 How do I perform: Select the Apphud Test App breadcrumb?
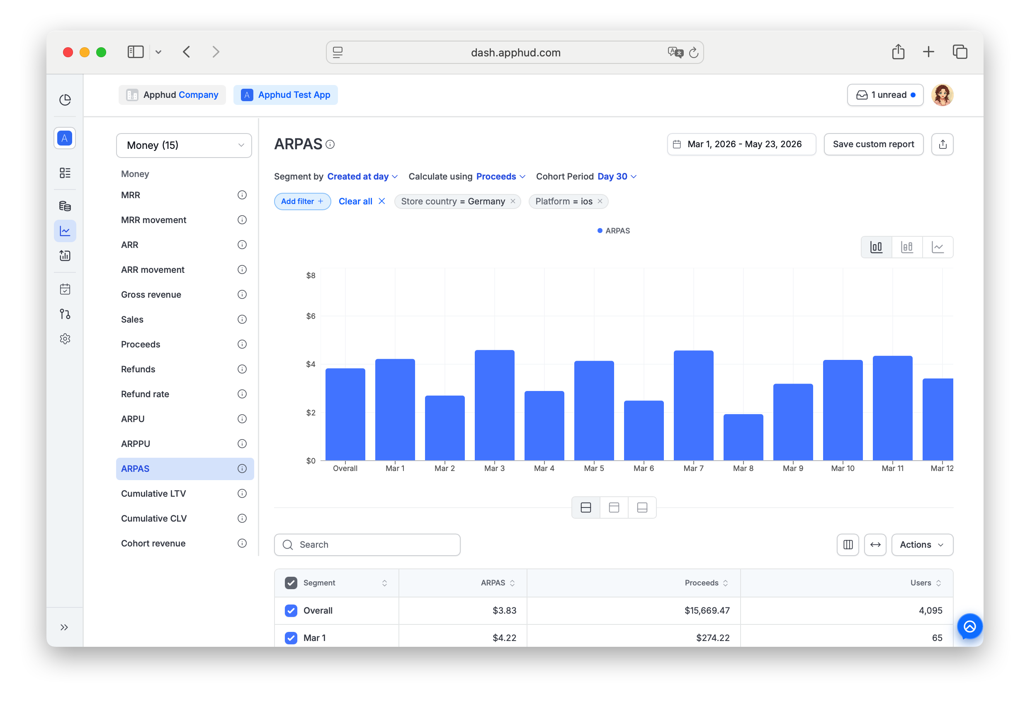pyautogui.click(x=286, y=95)
